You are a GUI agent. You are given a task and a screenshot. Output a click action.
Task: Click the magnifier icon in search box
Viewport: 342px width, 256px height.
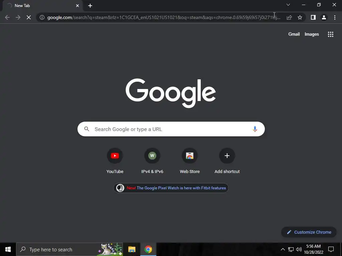pyautogui.click(x=87, y=129)
